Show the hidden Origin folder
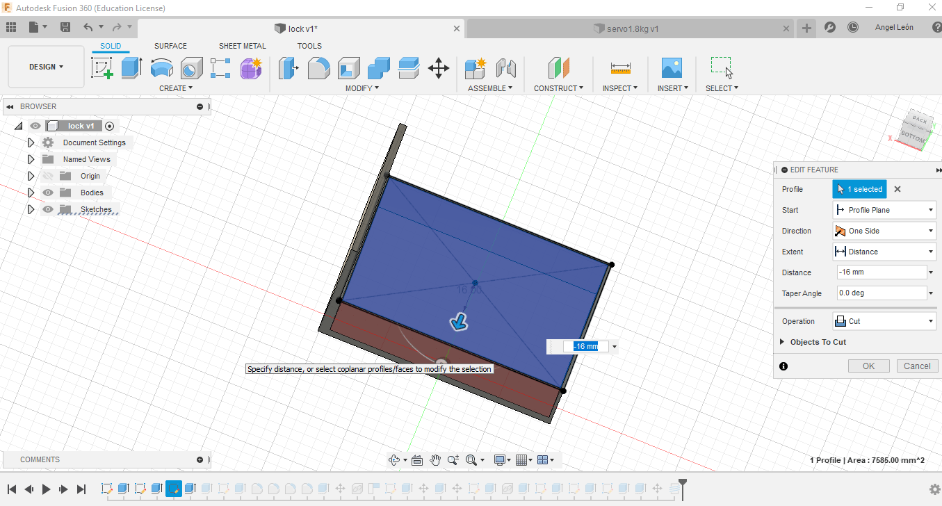Viewport: 942px width, 506px height. pyautogui.click(x=48, y=176)
